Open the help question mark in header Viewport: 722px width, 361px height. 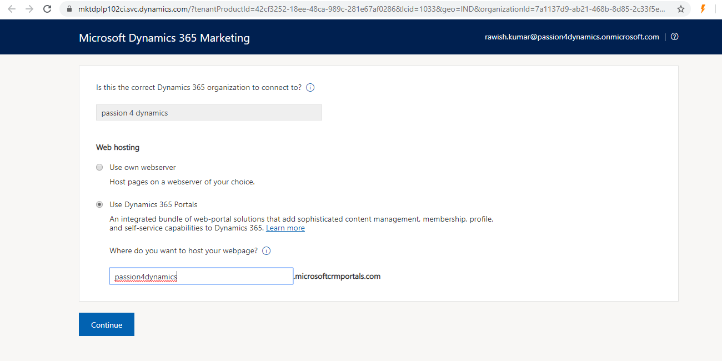tap(674, 37)
